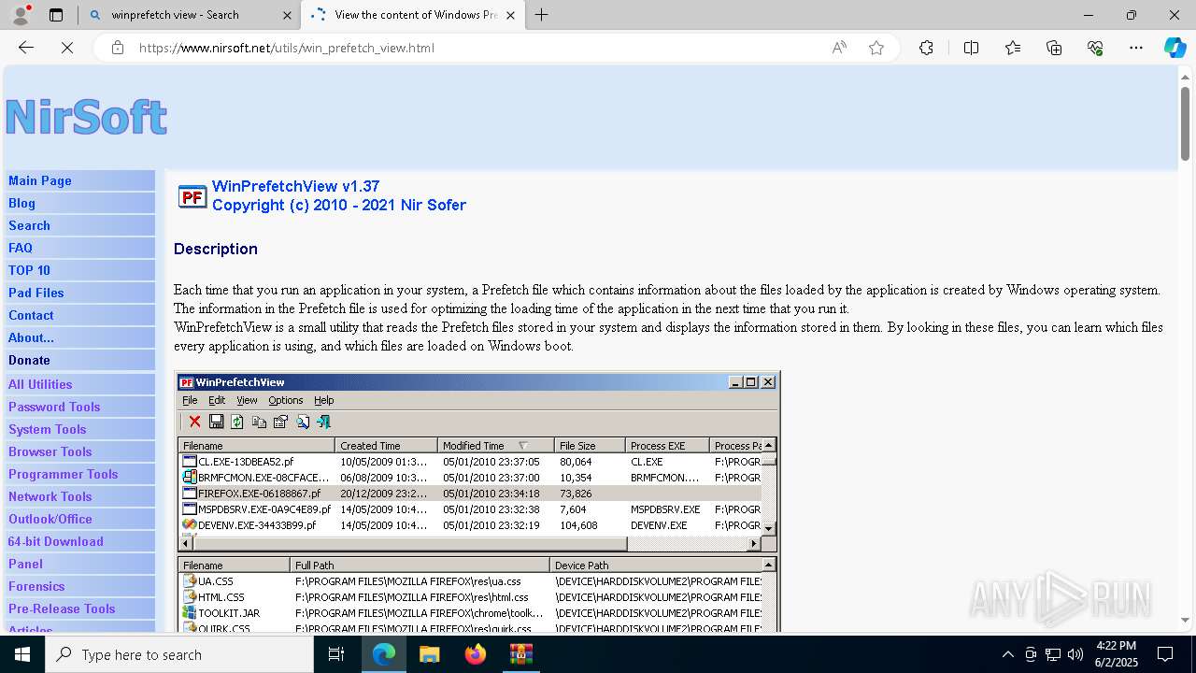1196x673 pixels.
Task: Open Firefox from the taskbar
Action: point(476,654)
